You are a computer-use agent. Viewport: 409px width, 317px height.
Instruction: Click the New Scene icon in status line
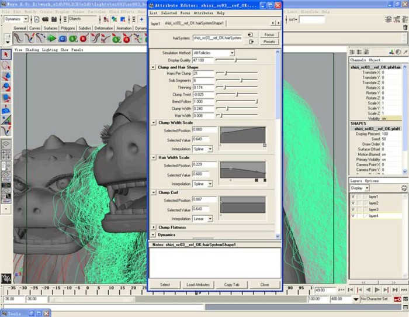point(37,19)
